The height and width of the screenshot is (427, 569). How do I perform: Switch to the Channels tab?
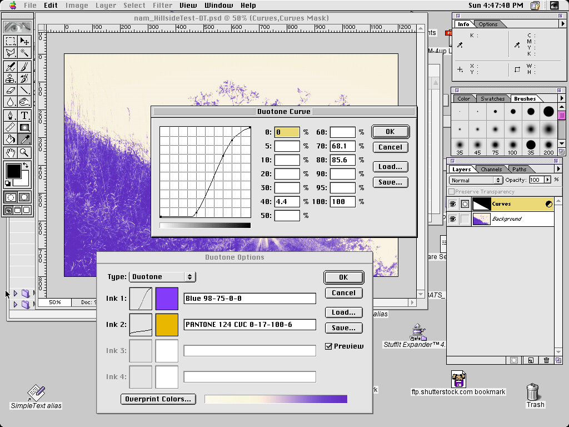point(491,170)
